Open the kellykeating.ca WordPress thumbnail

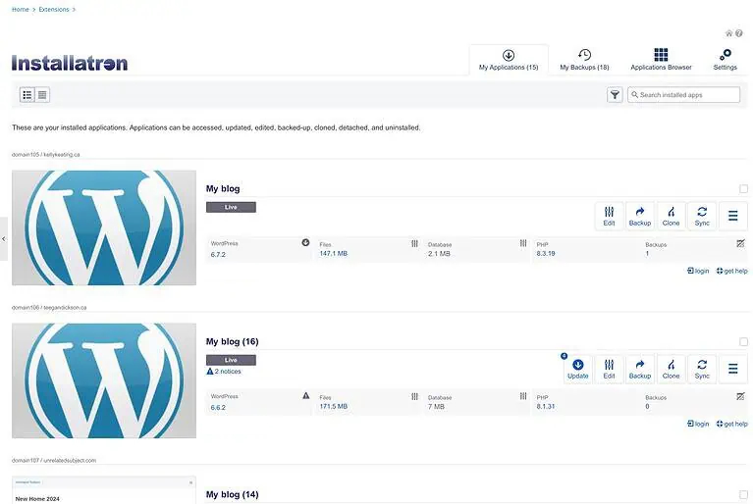[x=104, y=227]
